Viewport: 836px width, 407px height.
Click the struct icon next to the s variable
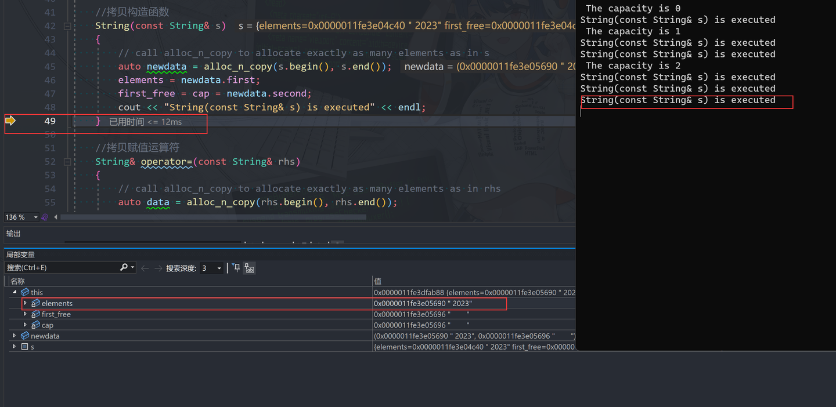[x=25, y=347]
